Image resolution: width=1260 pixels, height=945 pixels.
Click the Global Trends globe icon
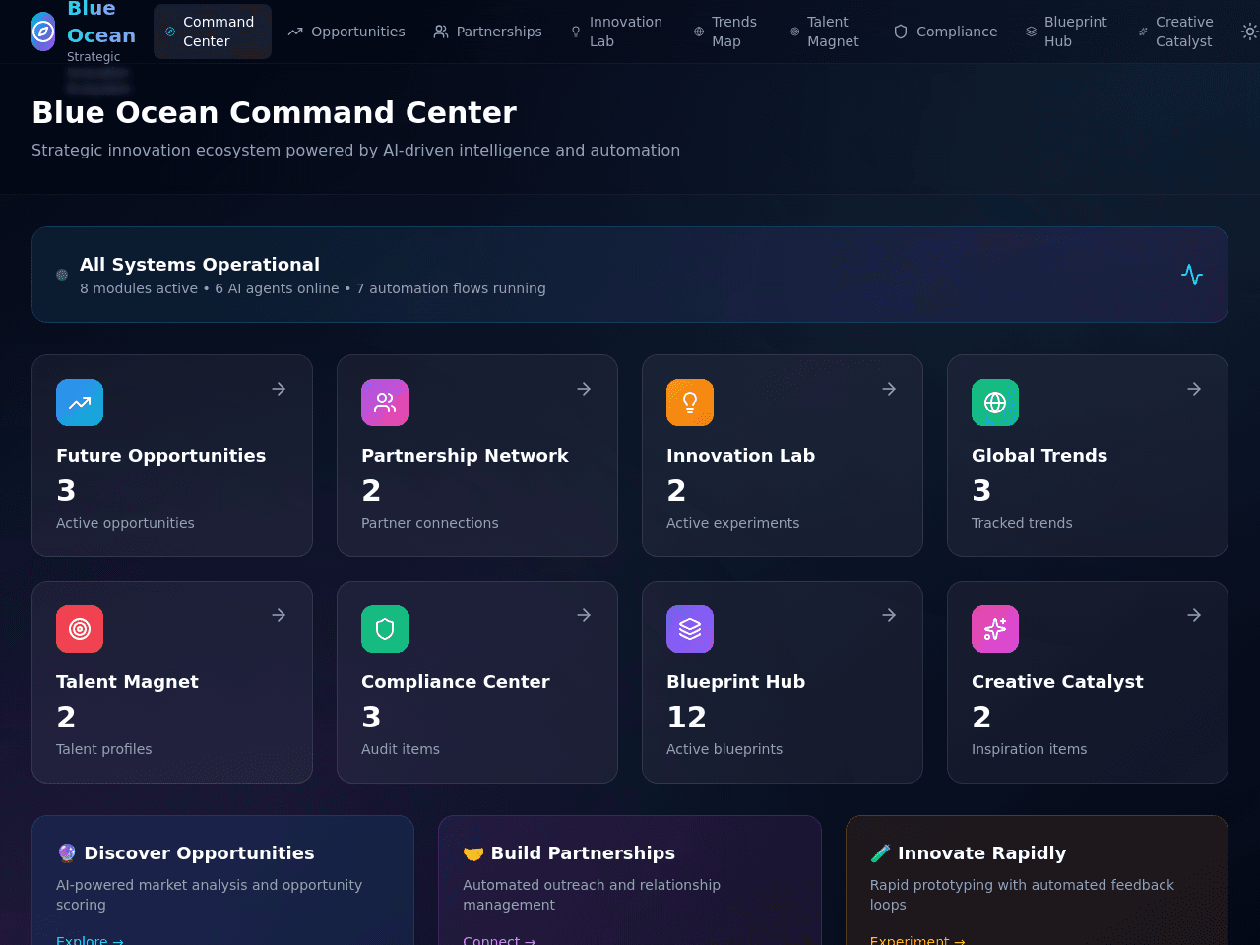pyautogui.click(x=995, y=403)
